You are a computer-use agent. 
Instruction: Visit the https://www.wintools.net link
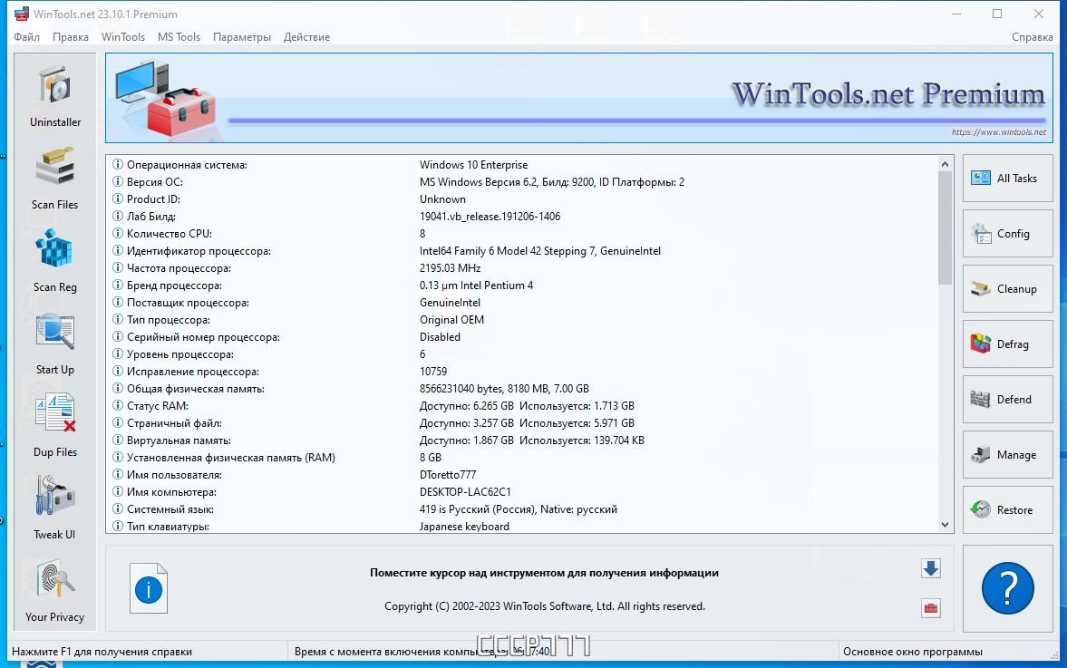(x=998, y=132)
